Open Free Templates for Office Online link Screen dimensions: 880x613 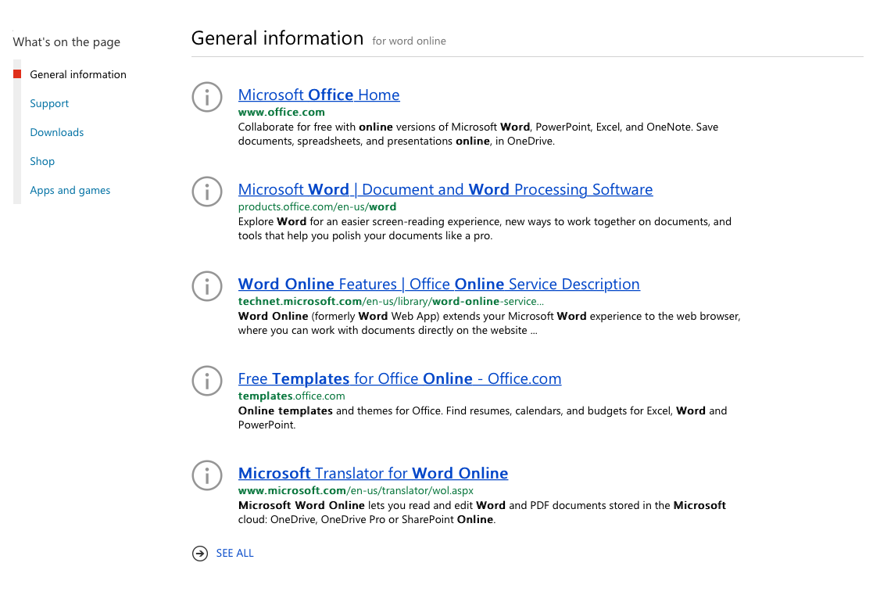(399, 379)
